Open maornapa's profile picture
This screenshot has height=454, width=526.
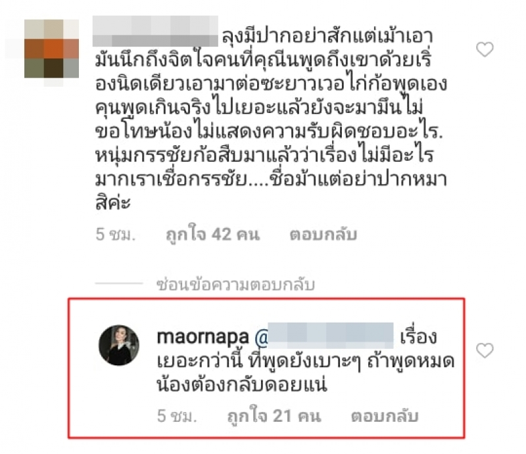coord(119,345)
